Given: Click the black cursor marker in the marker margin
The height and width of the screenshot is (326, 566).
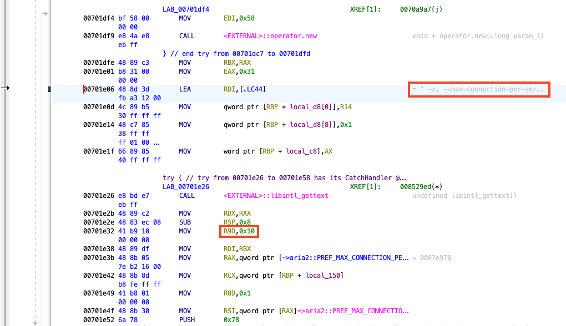Looking at the screenshot, I should (x=49, y=88).
